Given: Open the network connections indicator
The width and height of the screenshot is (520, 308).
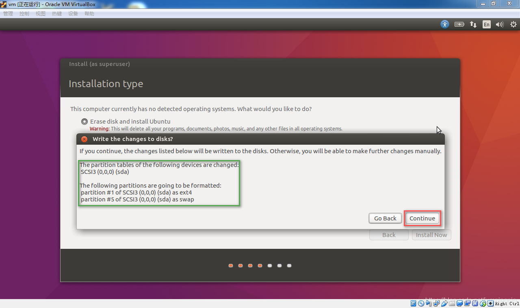Looking at the screenshot, I should coord(473,24).
